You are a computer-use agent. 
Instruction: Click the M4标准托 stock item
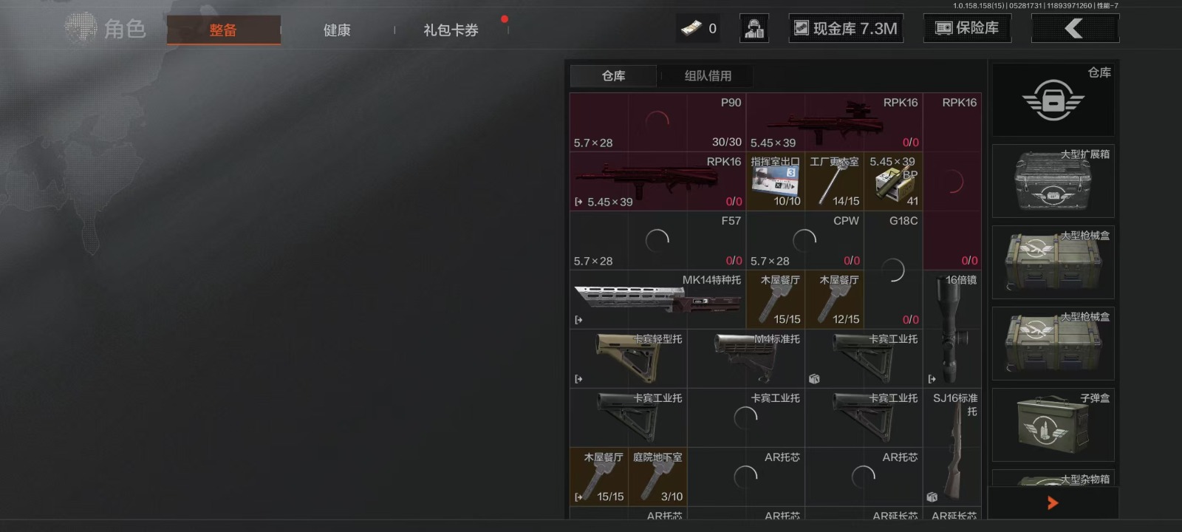(746, 359)
